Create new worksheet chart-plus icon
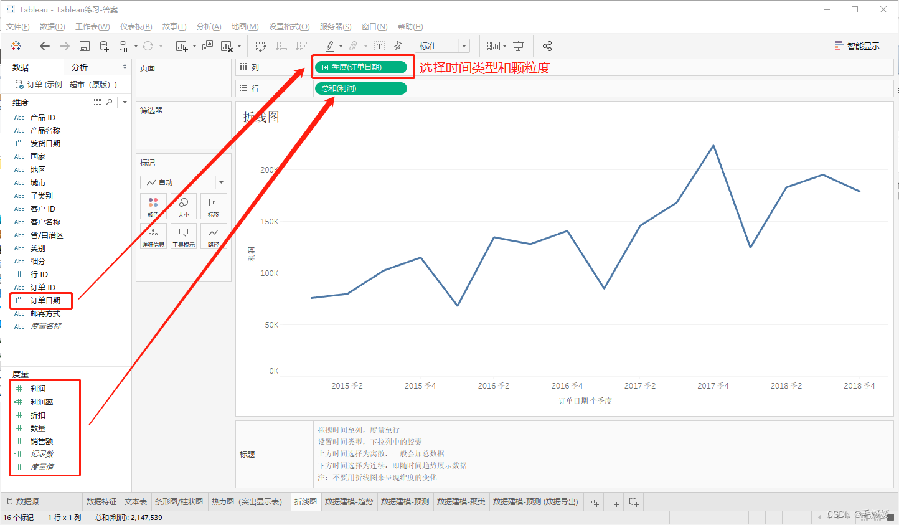899x525 pixels. click(182, 46)
